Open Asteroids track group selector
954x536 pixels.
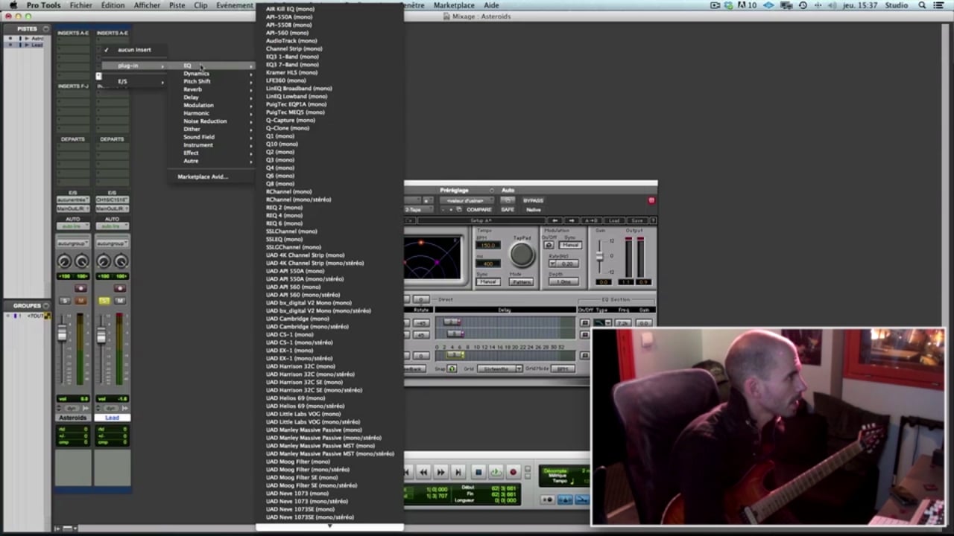pos(73,243)
